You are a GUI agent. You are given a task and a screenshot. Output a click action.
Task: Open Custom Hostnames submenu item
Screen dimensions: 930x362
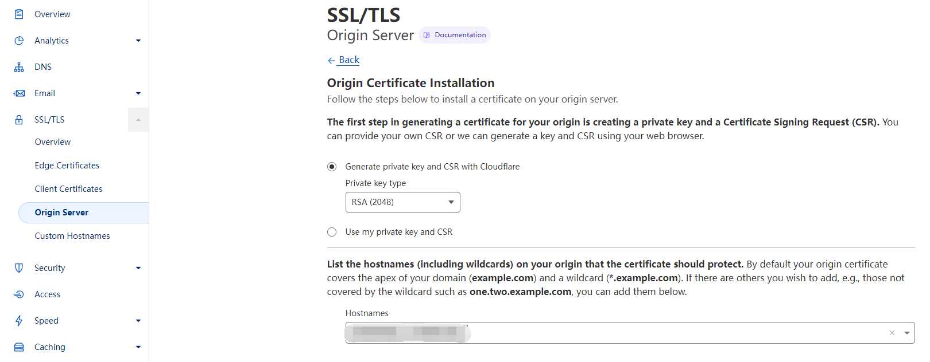click(x=72, y=236)
